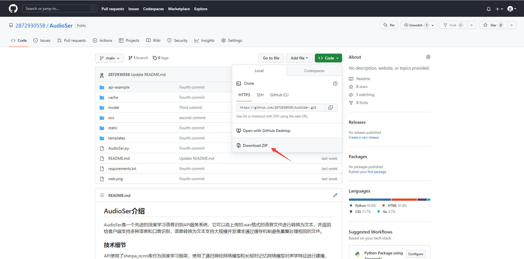Follow the Create a new release link
The image size is (524, 259).
[x=364, y=137]
